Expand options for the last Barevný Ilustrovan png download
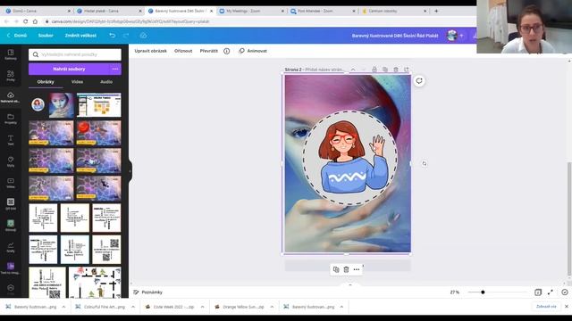572x321 pixels. pos(341,307)
